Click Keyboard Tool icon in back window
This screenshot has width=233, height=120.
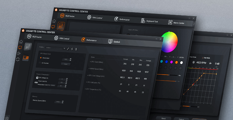tap(143, 21)
